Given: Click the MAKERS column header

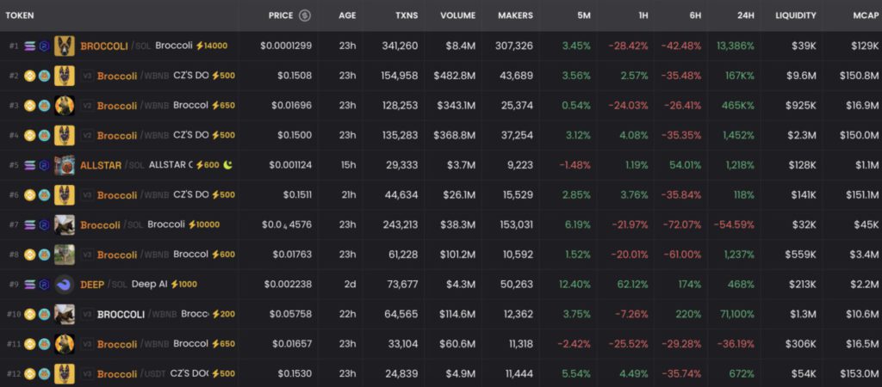Looking at the screenshot, I should click(x=515, y=15).
